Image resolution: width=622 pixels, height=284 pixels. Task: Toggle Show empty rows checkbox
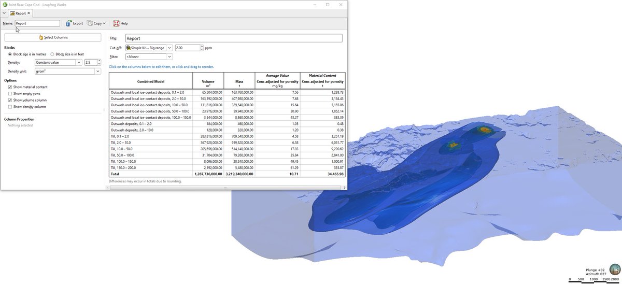10,94
